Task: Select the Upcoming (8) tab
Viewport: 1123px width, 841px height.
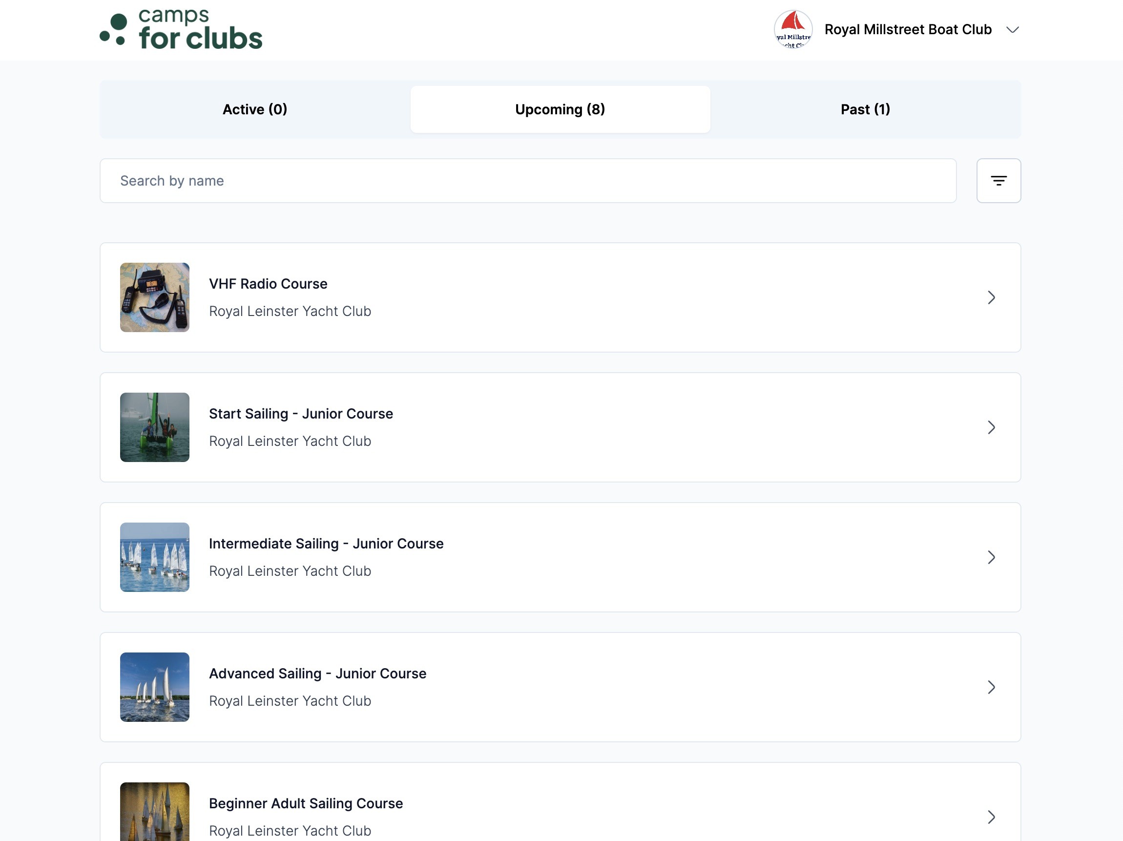Action: (560, 109)
